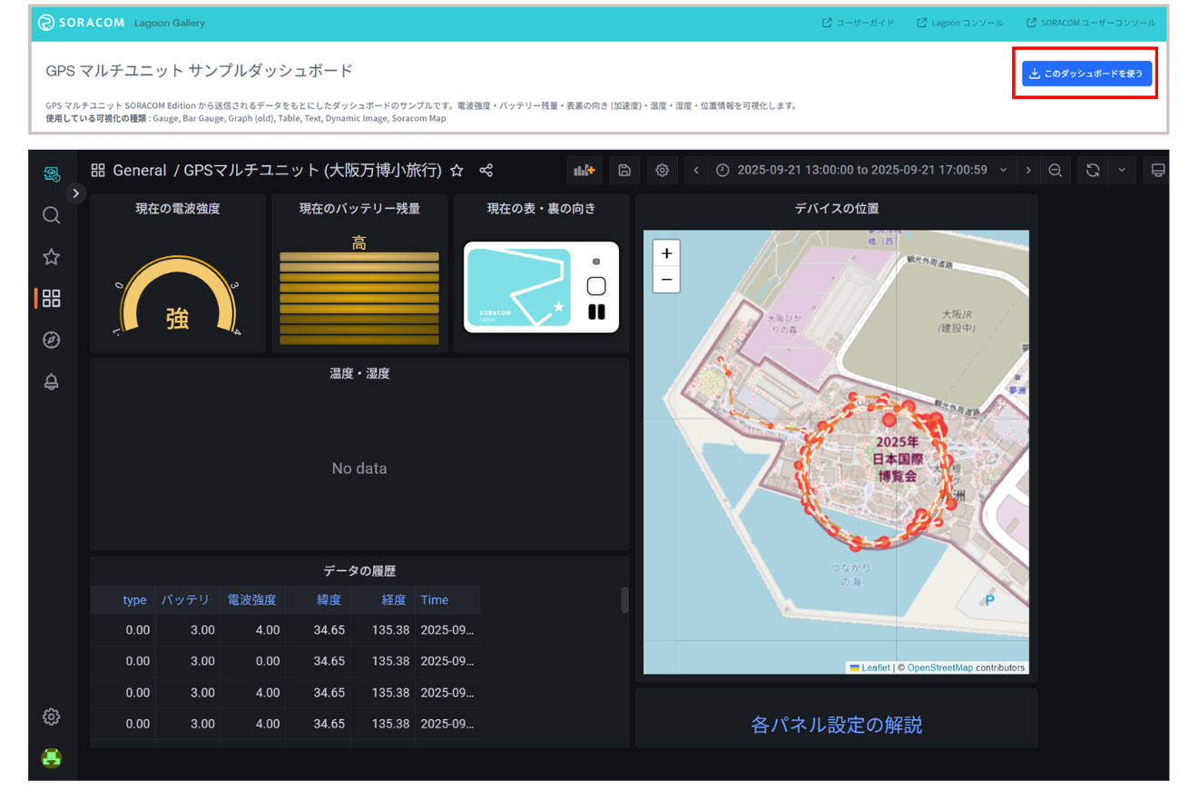Screen dimensions: 1179x791
Task: Zoom in the map with plus
Action: (x=666, y=253)
